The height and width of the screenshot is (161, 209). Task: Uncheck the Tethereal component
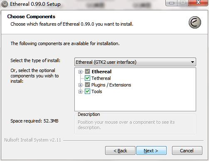click(x=87, y=78)
